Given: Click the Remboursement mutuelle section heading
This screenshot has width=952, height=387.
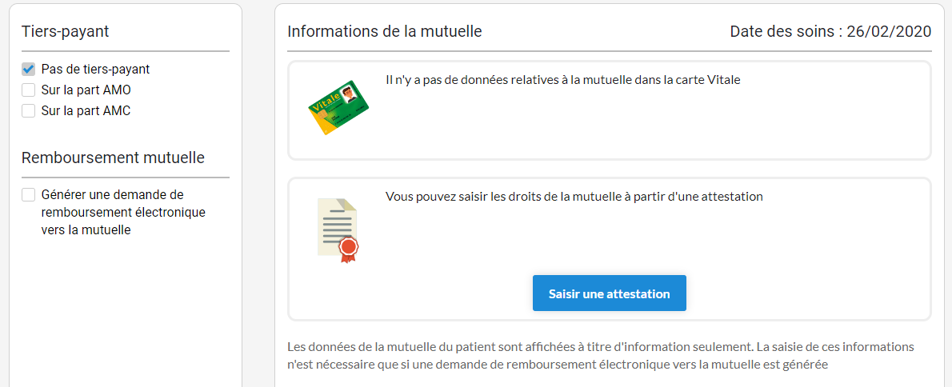Looking at the screenshot, I should point(113,158).
